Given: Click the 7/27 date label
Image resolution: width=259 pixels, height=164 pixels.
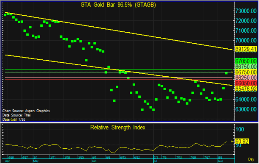Looking at the screenshot, I should [x=207, y=157].
